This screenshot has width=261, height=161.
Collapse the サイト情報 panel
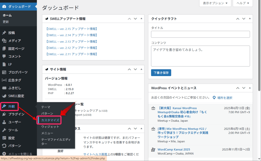pyautogui.click(x=141, y=69)
